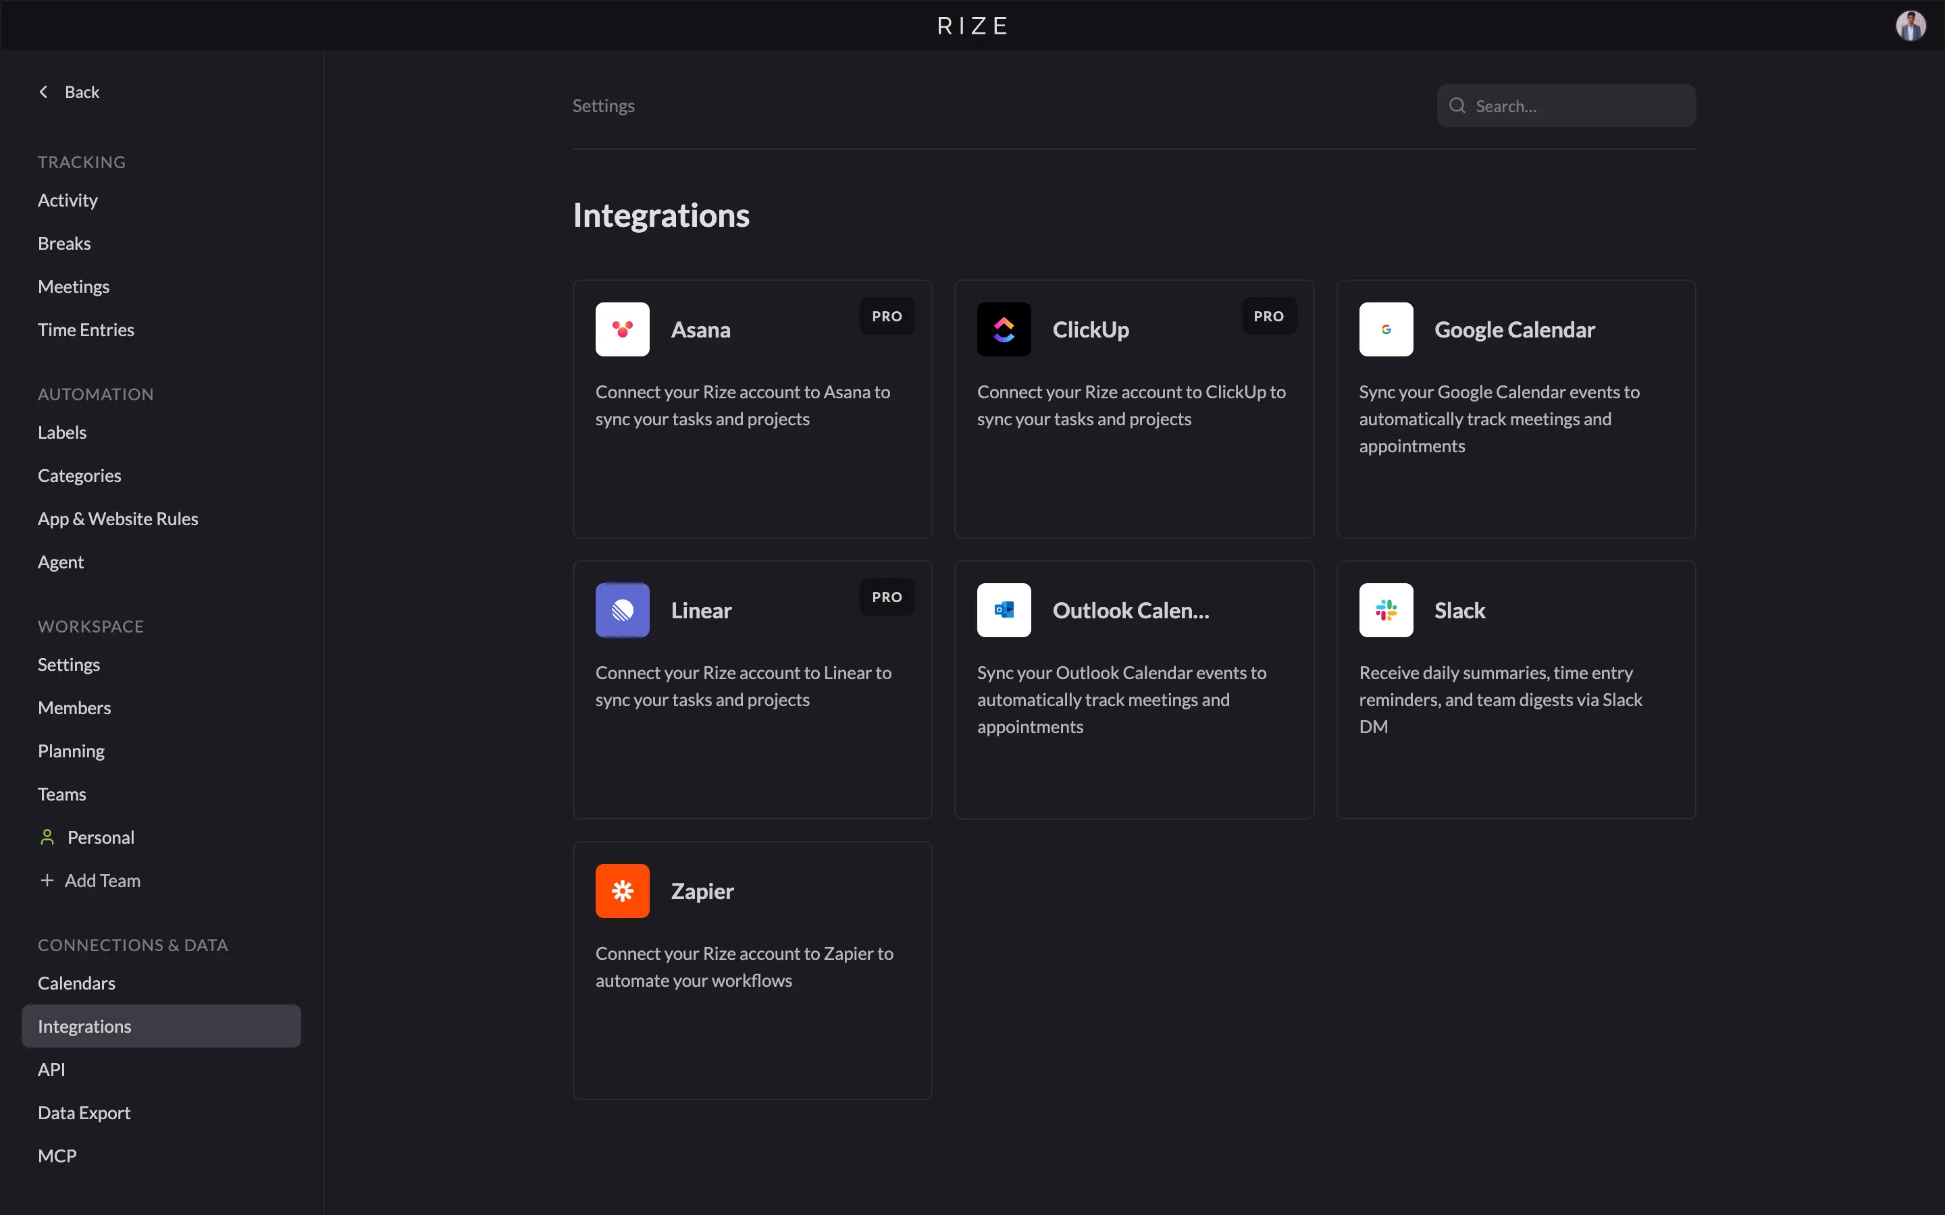Click Asana sync tasks description
The image size is (1945, 1215).
743,405
